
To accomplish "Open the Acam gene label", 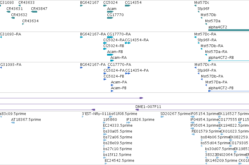I will click(x=112, y=9).
